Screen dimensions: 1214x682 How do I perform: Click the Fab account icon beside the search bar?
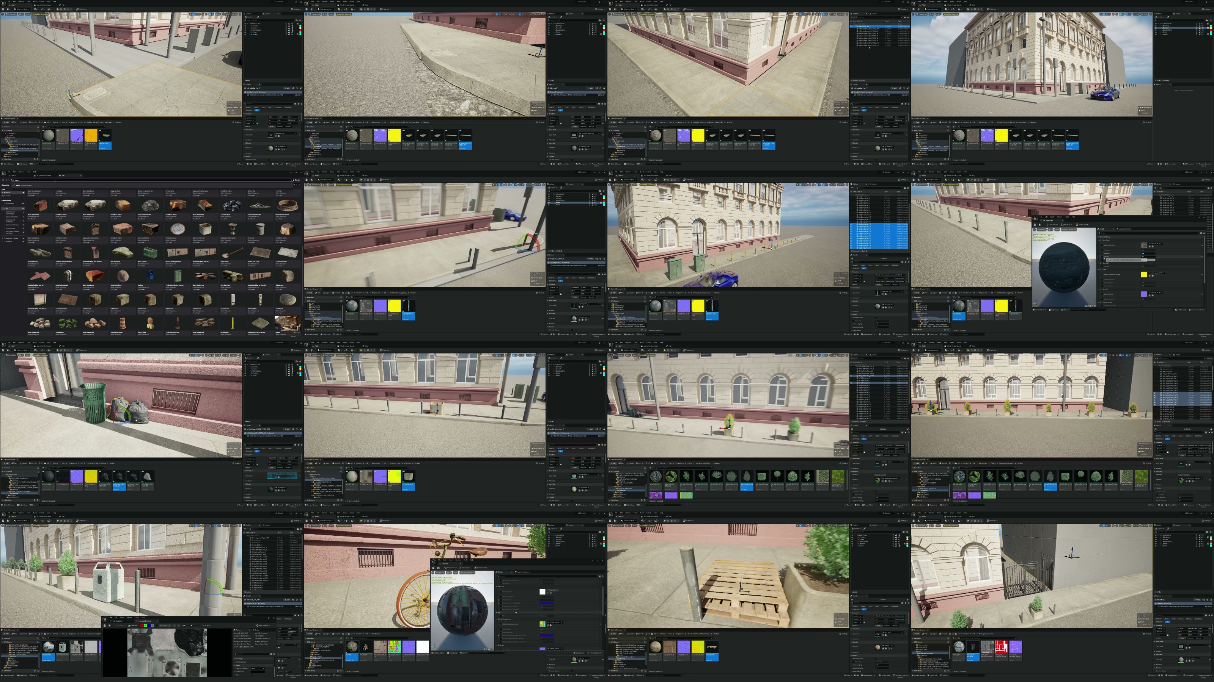pos(299,180)
